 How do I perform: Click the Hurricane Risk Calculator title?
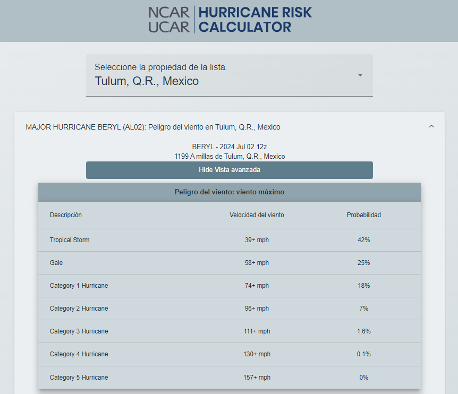[x=255, y=20]
